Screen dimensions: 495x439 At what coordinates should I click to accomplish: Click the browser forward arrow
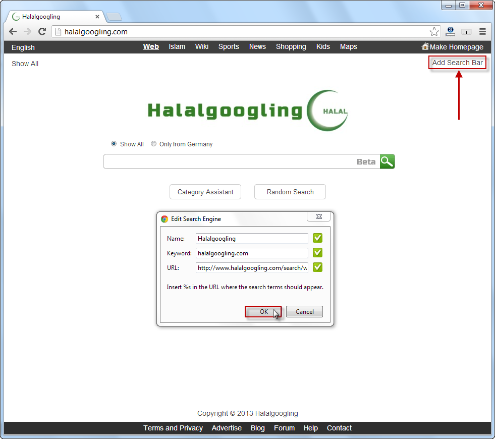tap(27, 32)
